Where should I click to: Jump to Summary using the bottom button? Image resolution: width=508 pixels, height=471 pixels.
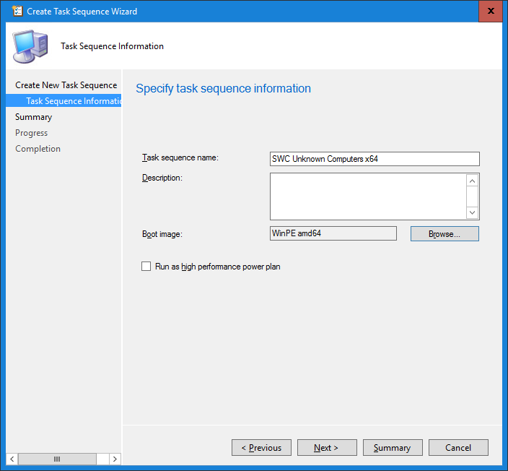point(392,448)
